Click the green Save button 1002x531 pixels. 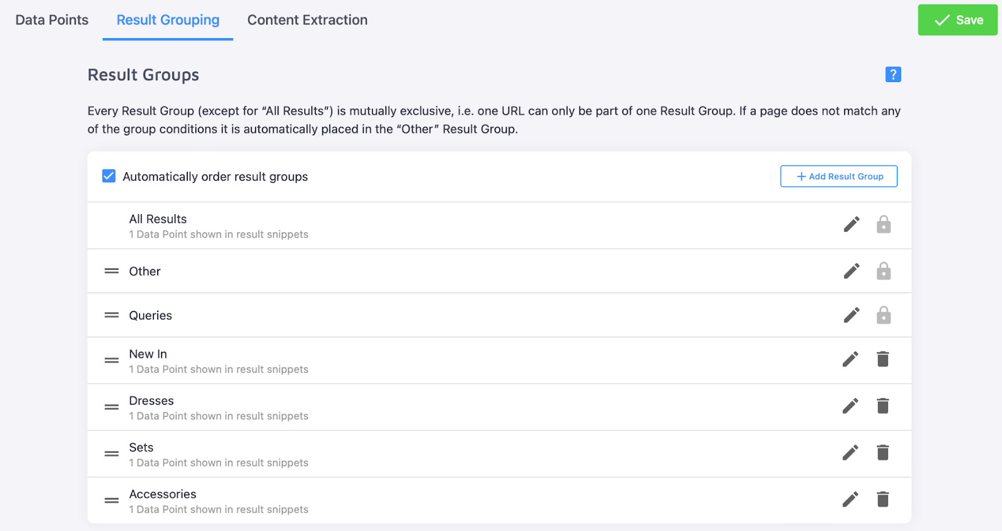(x=957, y=20)
